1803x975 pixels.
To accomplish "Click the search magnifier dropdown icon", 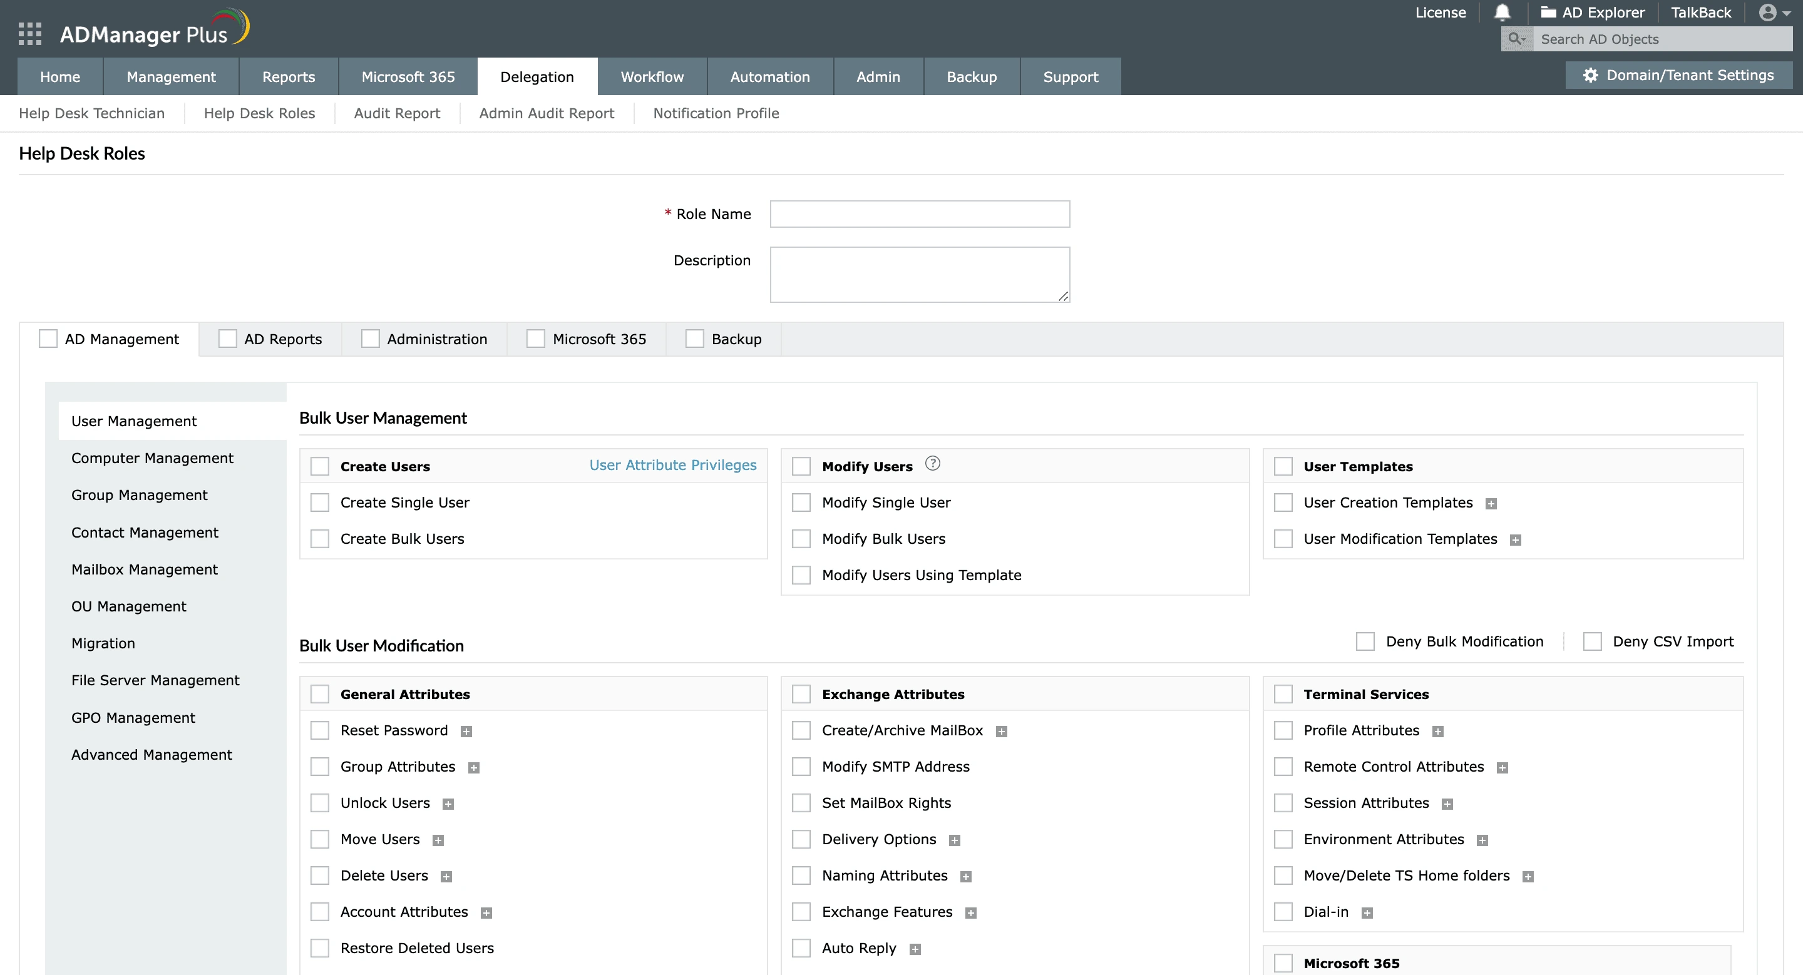I will (1516, 39).
